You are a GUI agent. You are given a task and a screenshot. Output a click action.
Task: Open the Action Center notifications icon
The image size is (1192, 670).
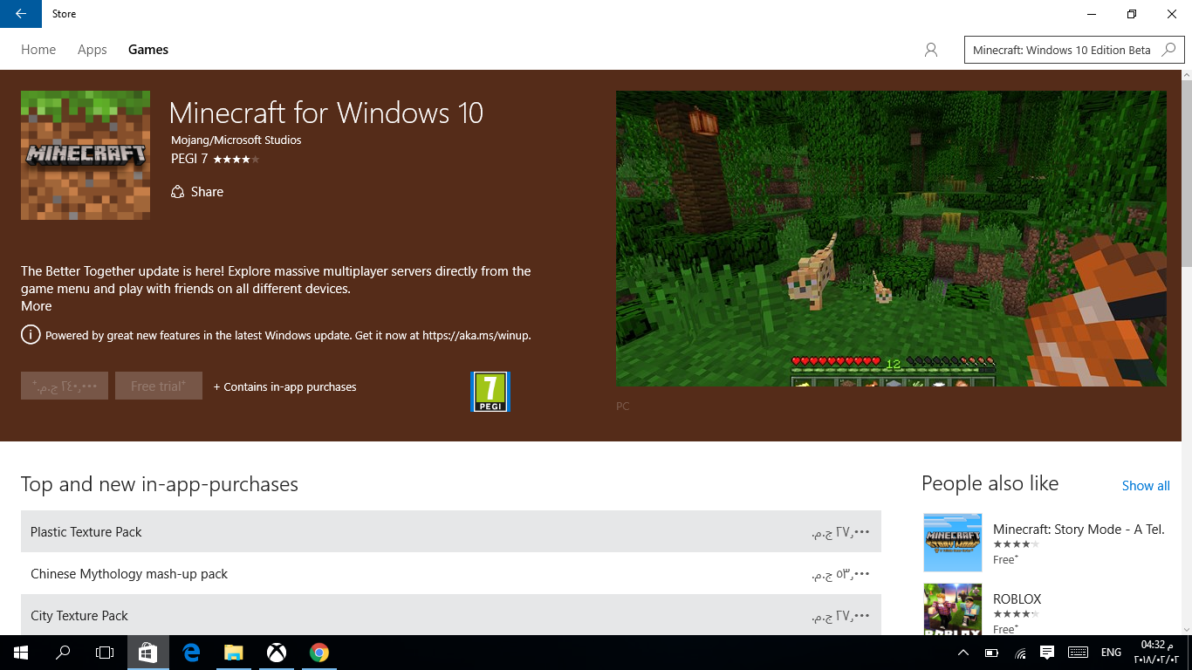pos(1047,653)
